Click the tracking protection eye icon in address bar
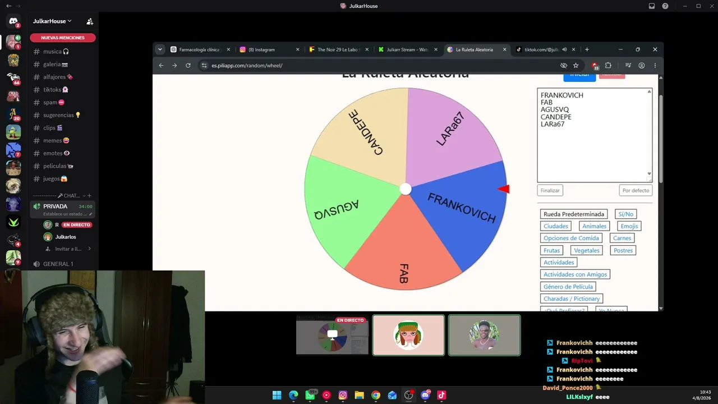This screenshot has height=404, width=718. click(564, 66)
